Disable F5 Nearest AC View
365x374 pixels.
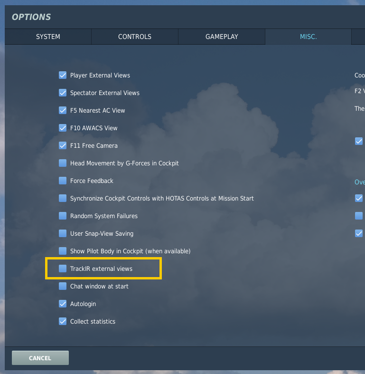point(63,110)
